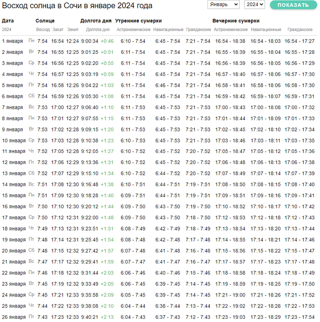320x322 pixels.
Task: Click the 6 января date cell
Action: pos(12,96)
